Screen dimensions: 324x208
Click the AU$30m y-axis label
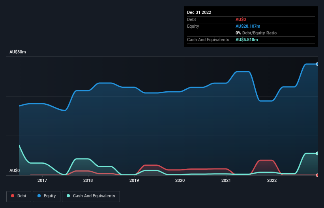[x=18, y=52]
